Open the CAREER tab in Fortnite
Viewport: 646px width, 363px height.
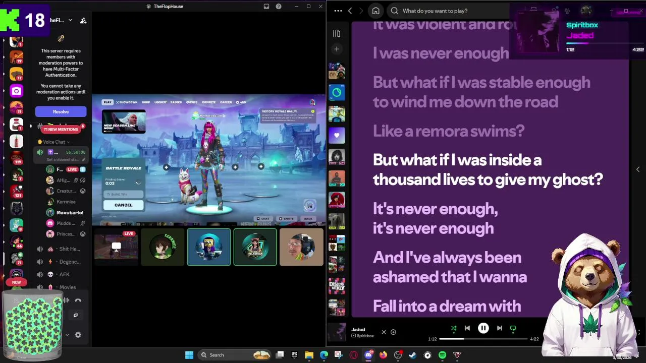coord(226,102)
